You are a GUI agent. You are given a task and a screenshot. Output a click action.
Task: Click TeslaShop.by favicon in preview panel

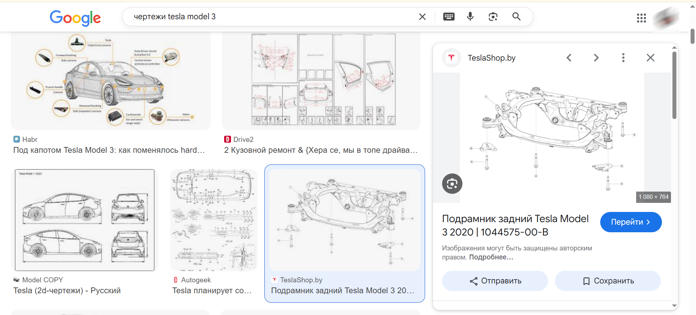tap(451, 58)
